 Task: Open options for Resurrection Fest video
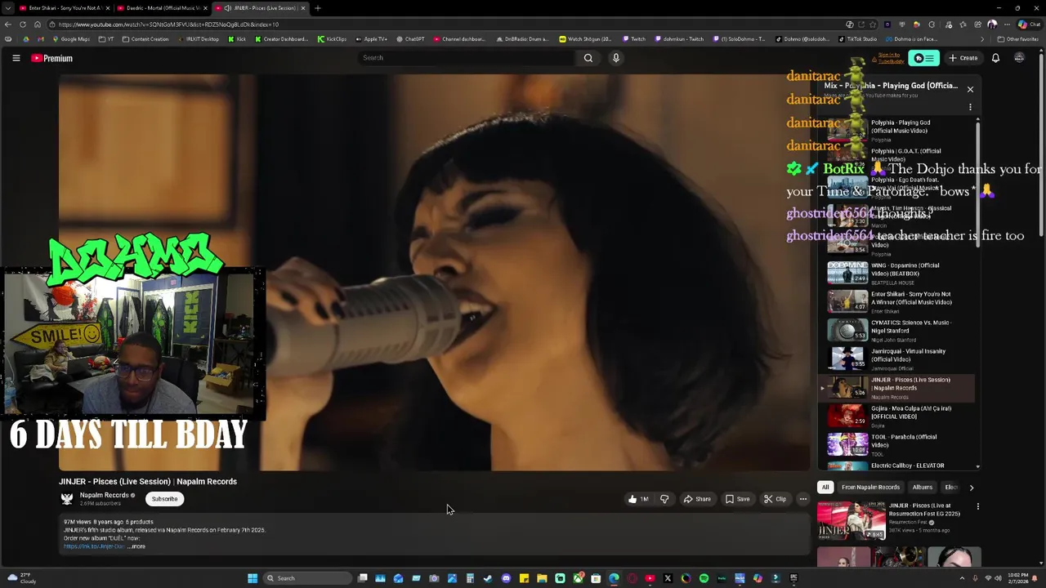tap(977, 506)
